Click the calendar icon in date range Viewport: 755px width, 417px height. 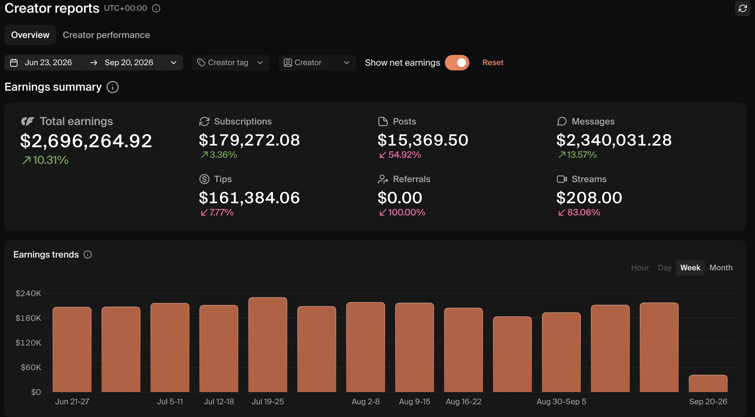click(14, 63)
